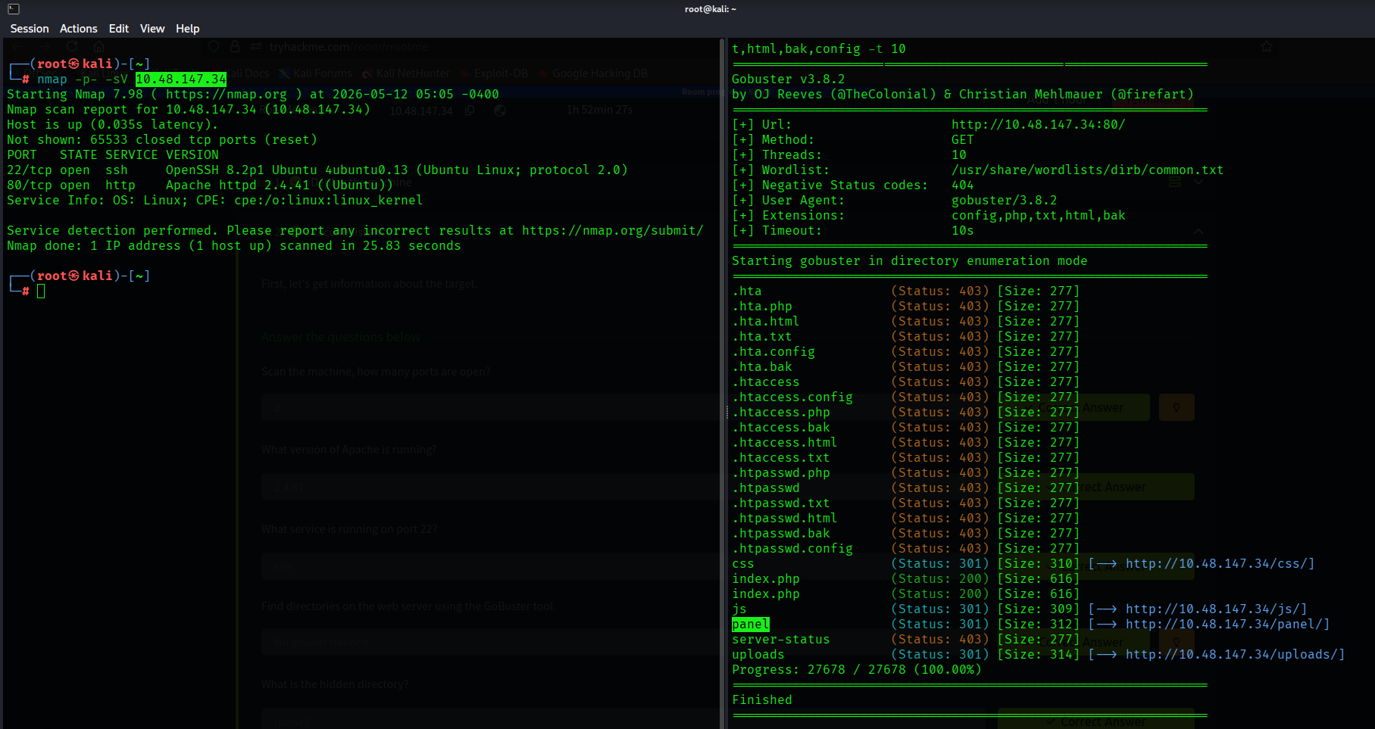The height and width of the screenshot is (729, 1375).
Task: Open the View menu
Action: [152, 29]
